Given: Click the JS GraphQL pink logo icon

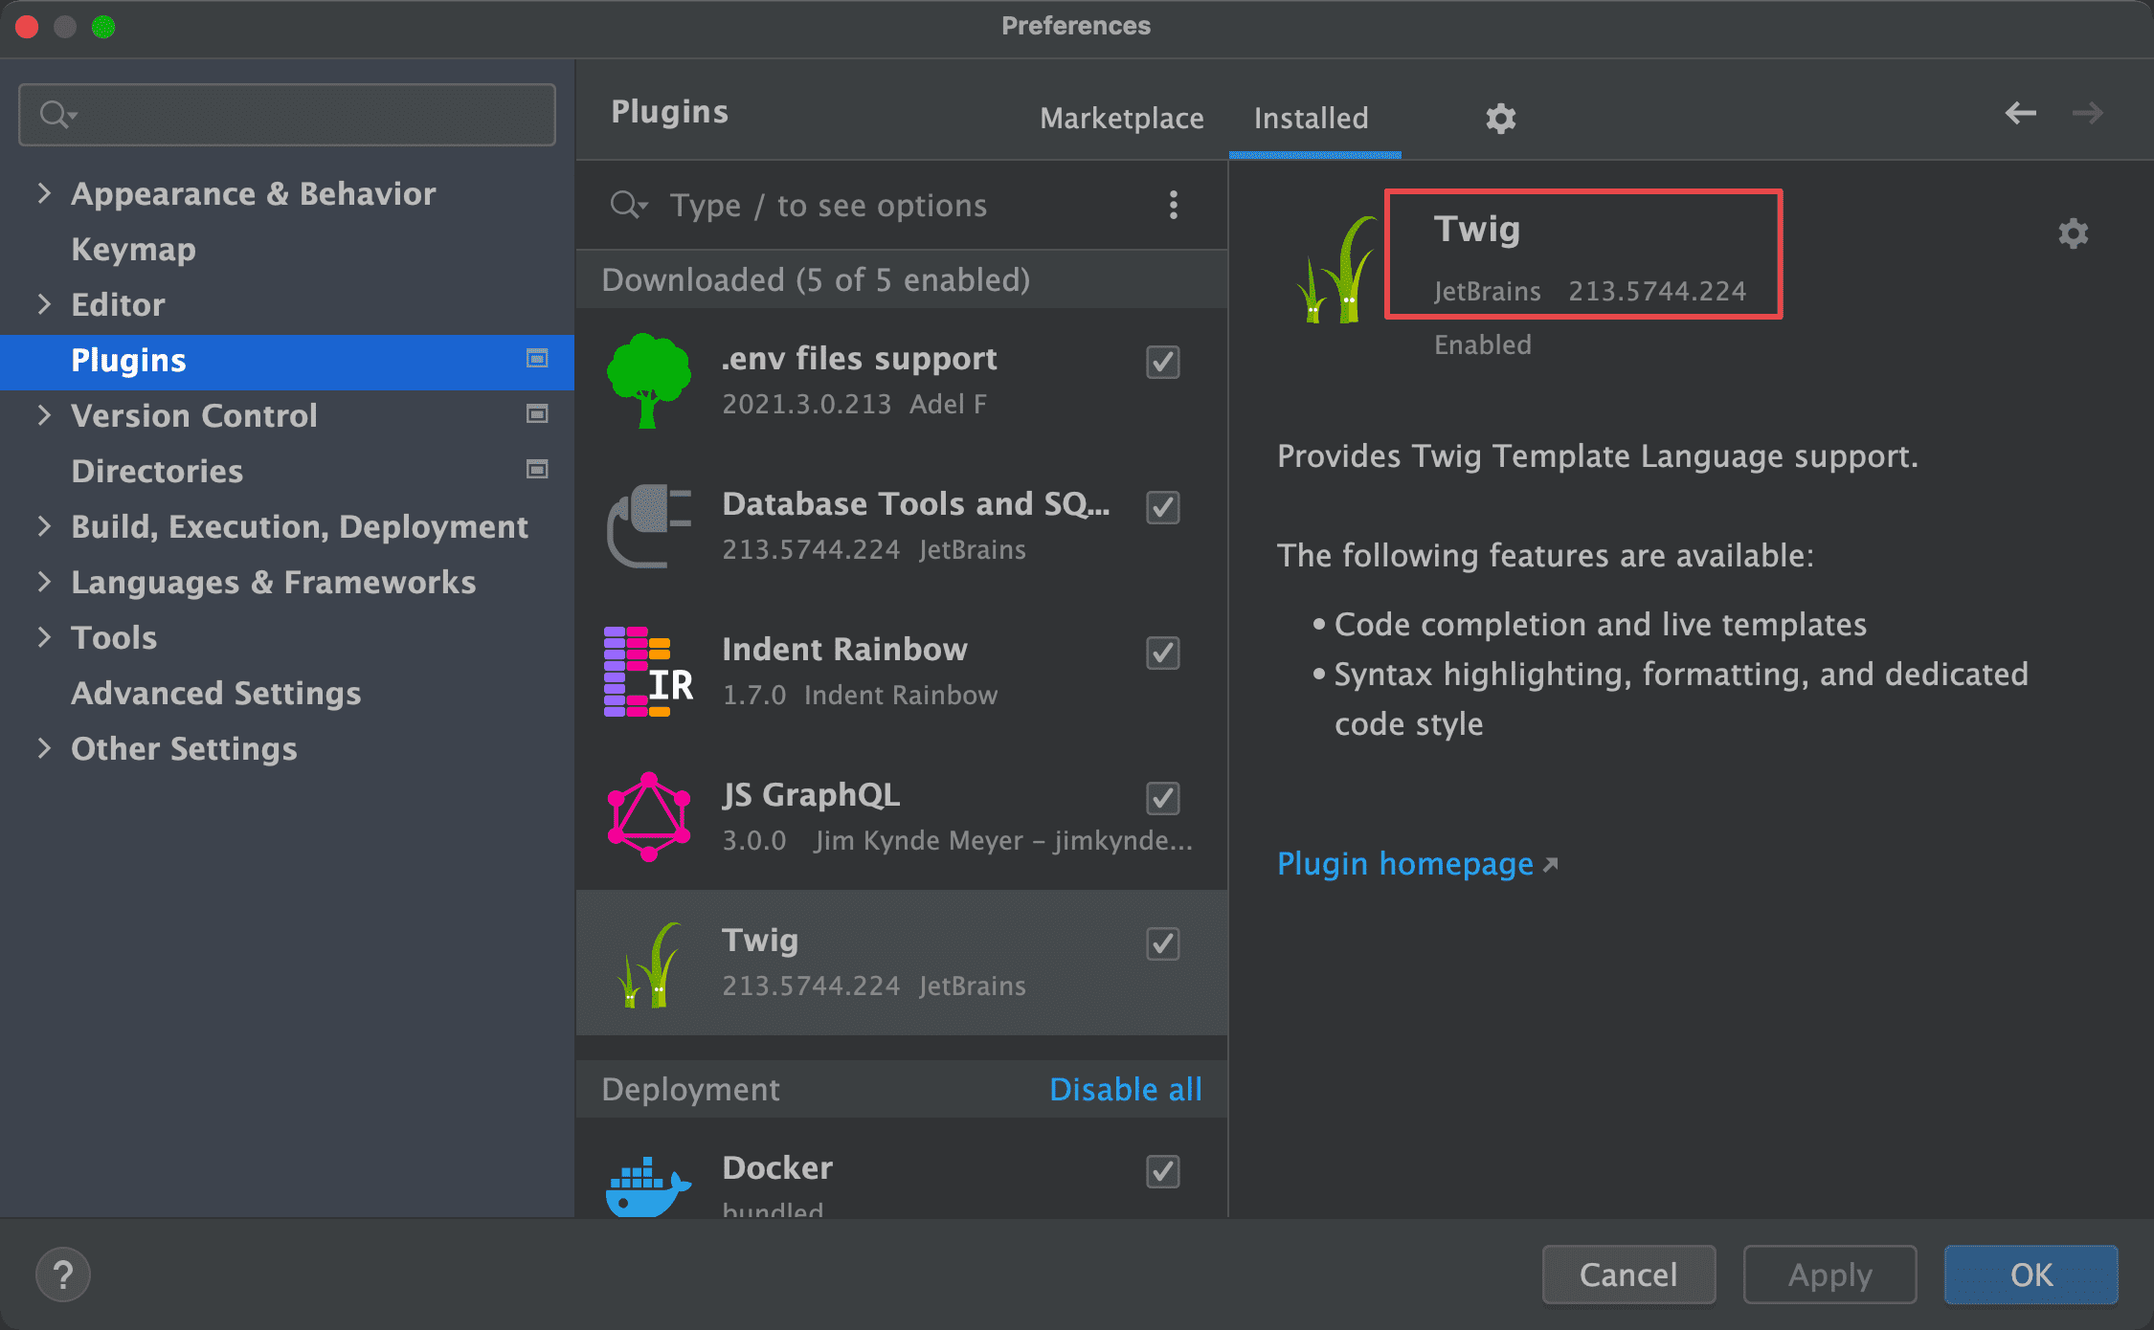Looking at the screenshot, I should click(x=648, y=816).
